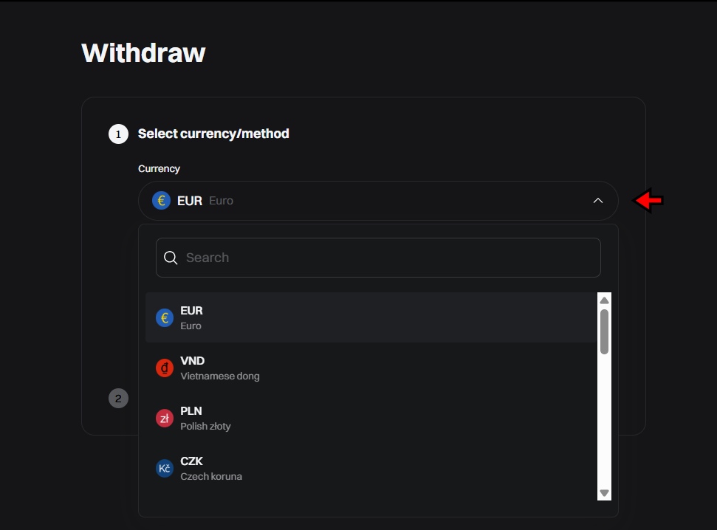Screen dimensions: 717x530
Task: Click the Select currency/method step label
Action: click(x=213, y=134)
